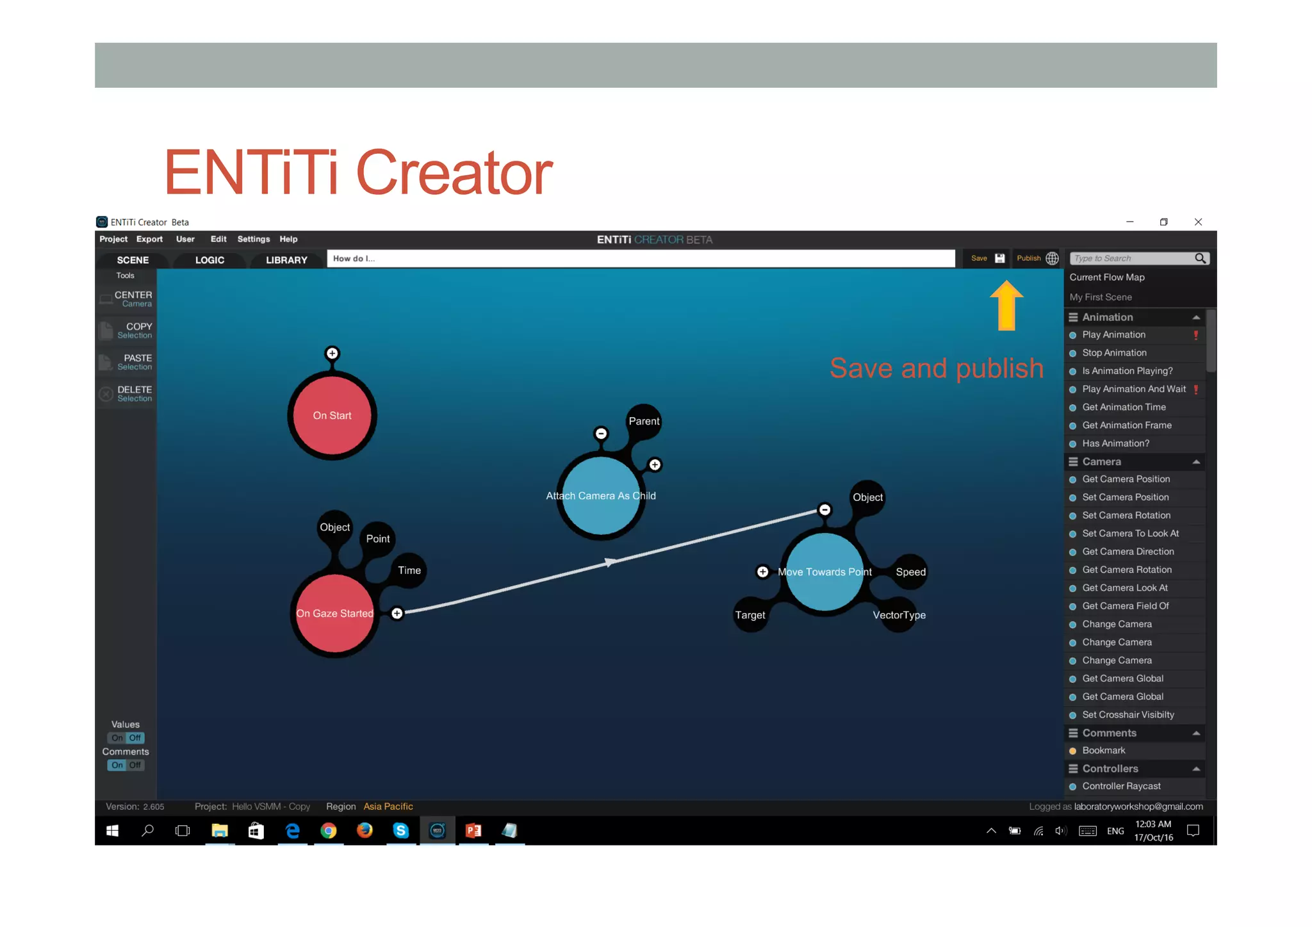Click the Publish globe icon
The width and height of the screenshot is (1312, 927).
tap(1052, 258)
